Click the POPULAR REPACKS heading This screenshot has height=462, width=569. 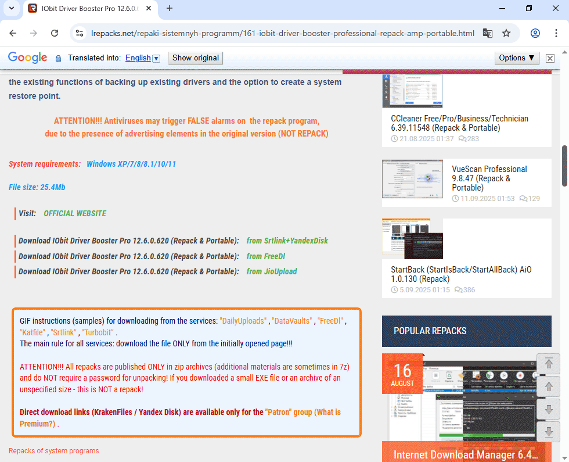(x=430, y=331)
